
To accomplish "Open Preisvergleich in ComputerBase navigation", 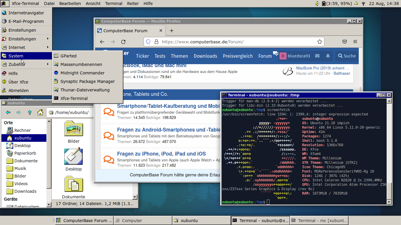I will [x=238, y=56].
